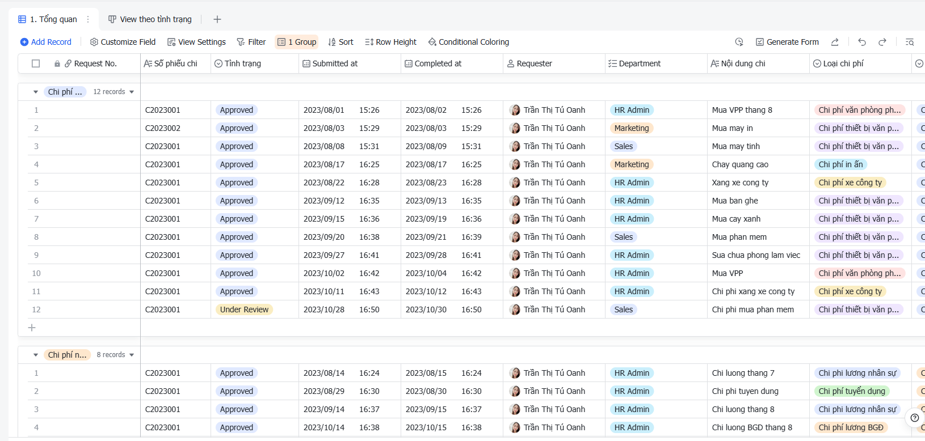Click the Chi phi tuyen dung cell
Viewport: 925px width, 441px height.
coord(758,391)
